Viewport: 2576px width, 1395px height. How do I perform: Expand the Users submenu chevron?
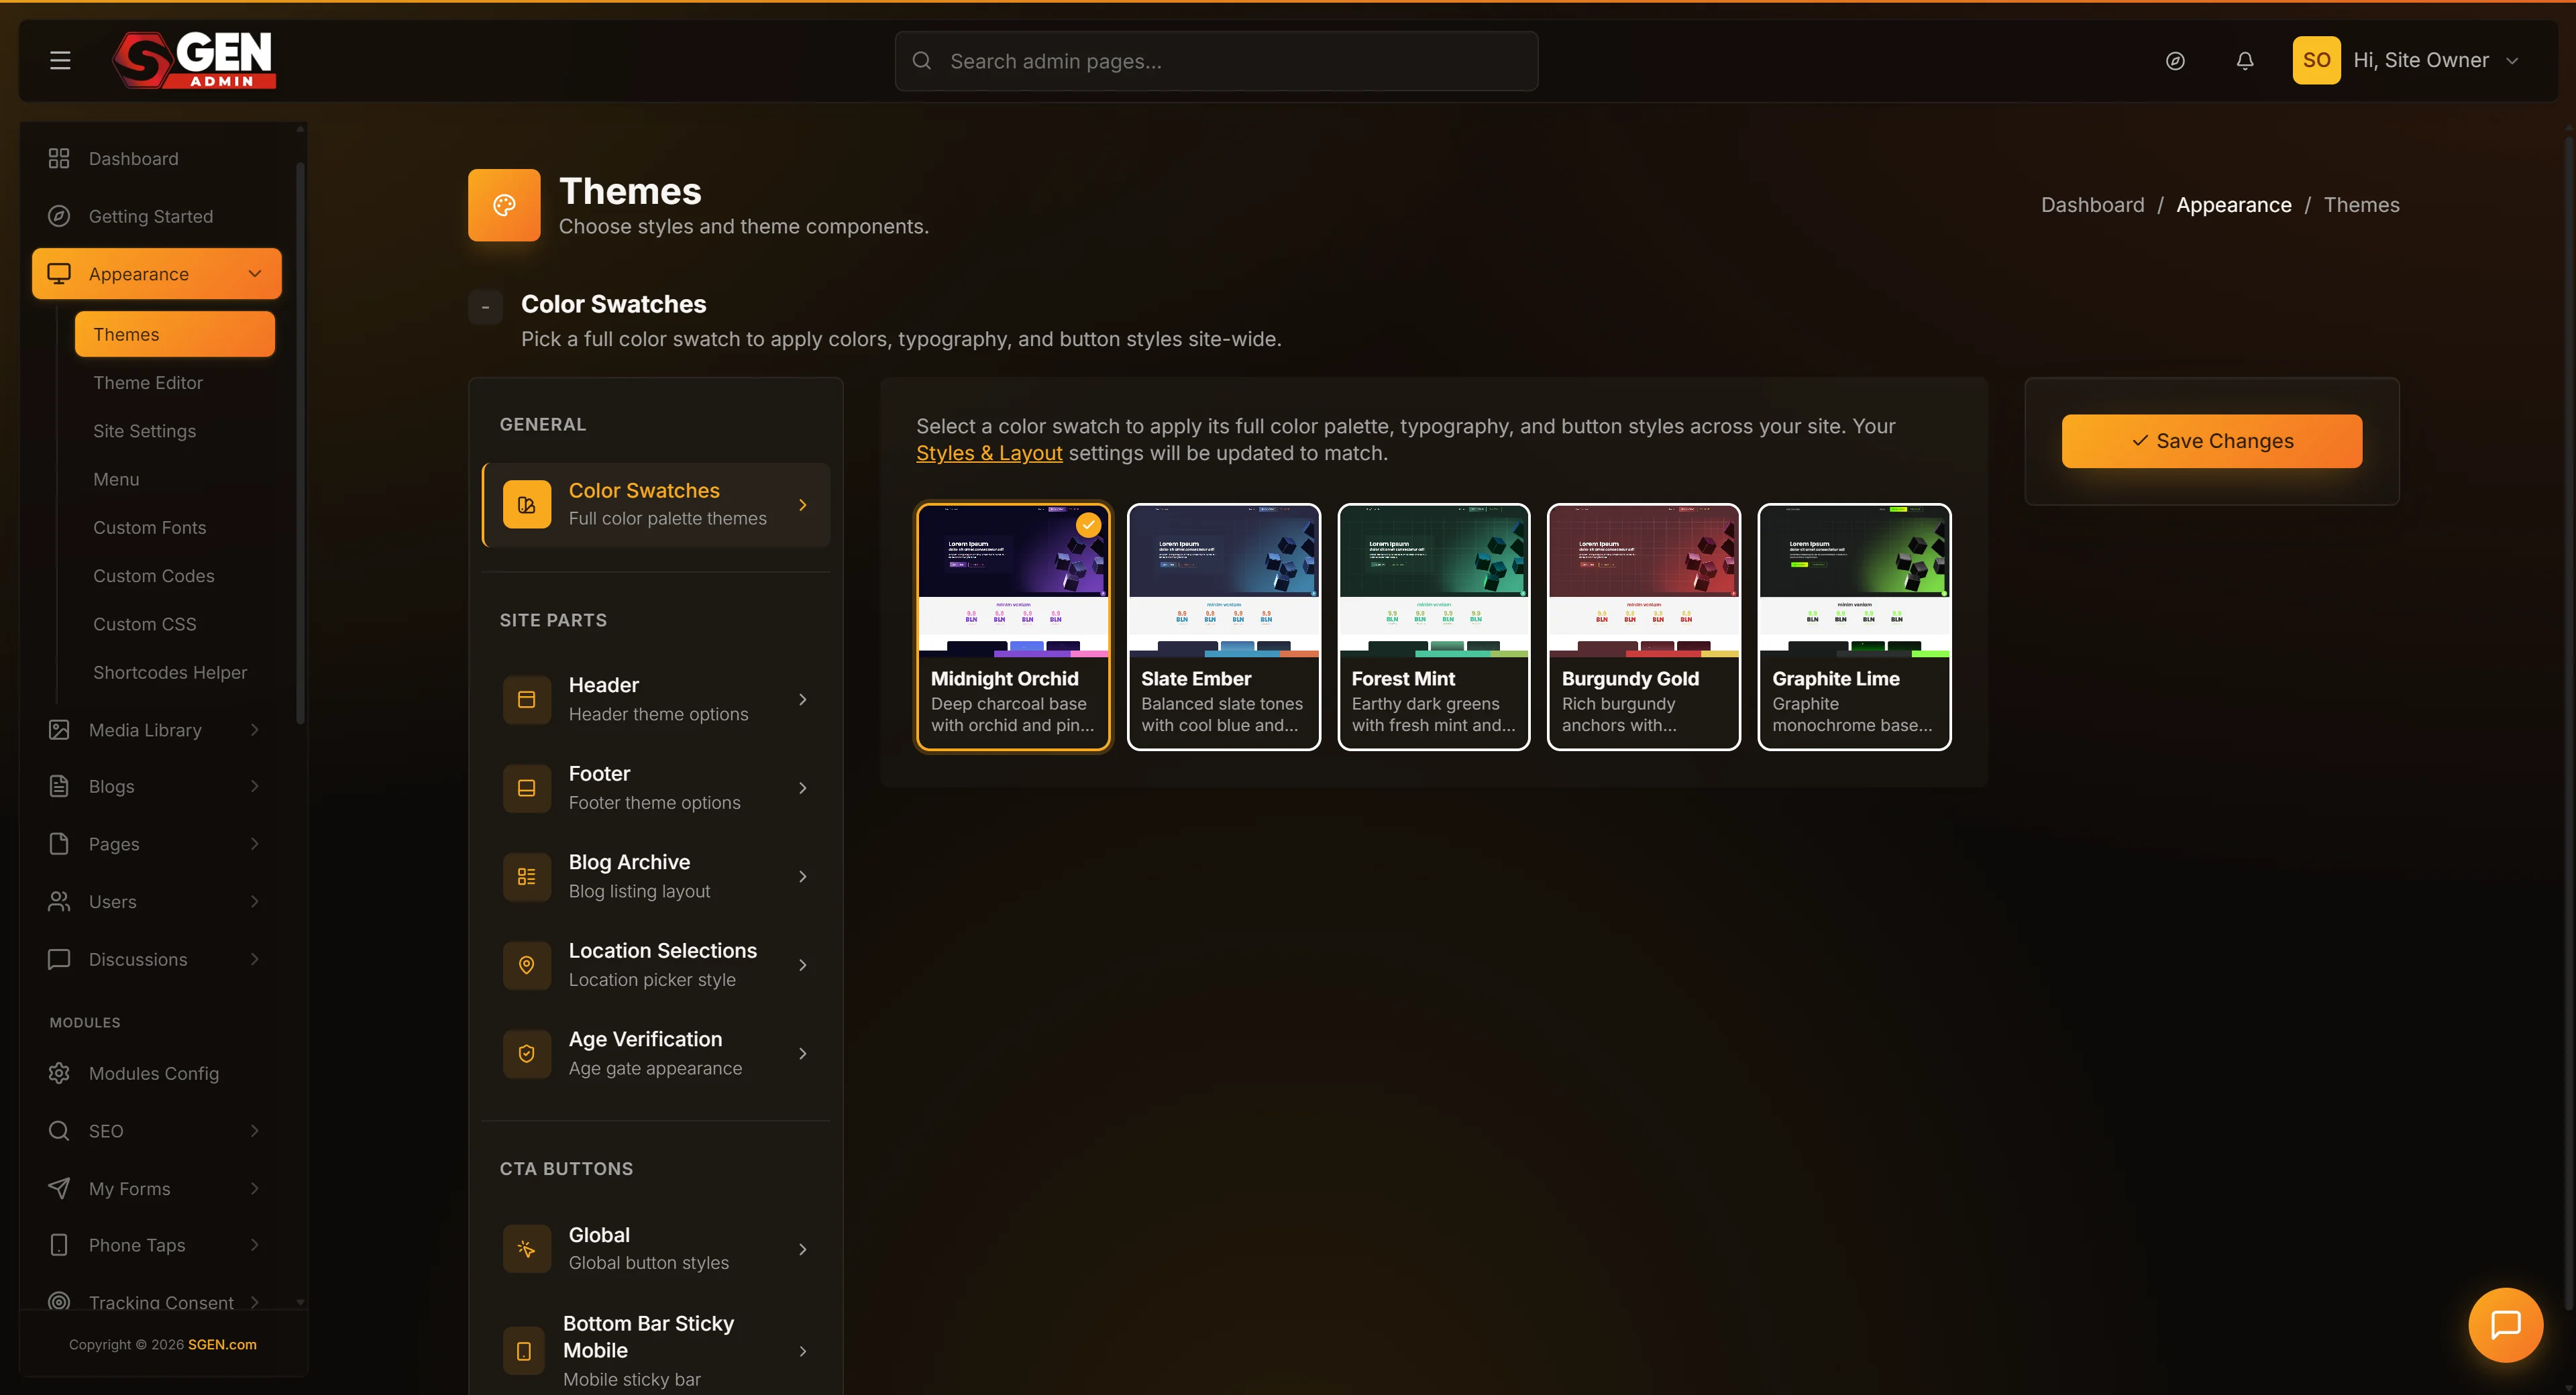coord(255,901)
